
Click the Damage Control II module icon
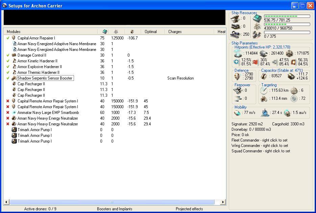14,55
